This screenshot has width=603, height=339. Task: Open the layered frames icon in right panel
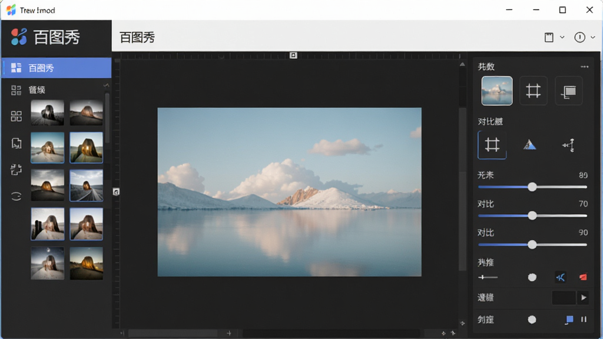569,91
